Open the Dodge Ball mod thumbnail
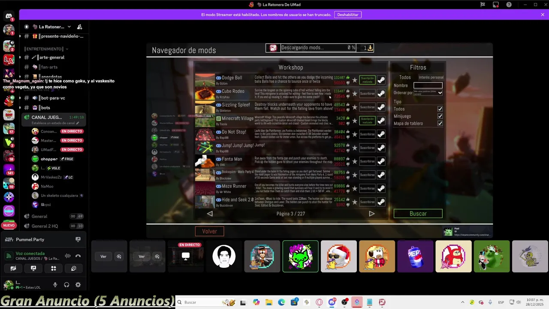The image size is (549, 309). click(x=205, y=80)
